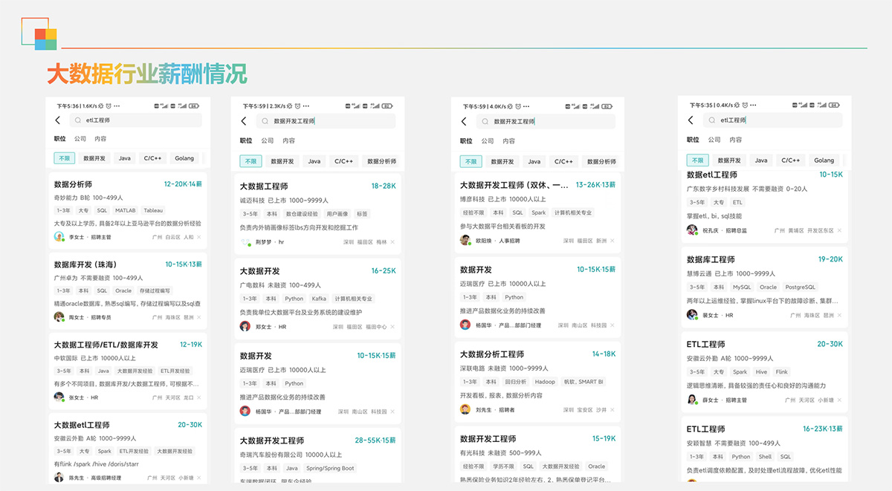Switch to 公司 tab on the 下午5:36 screen

pyautogui.click(x=80, y=139)
